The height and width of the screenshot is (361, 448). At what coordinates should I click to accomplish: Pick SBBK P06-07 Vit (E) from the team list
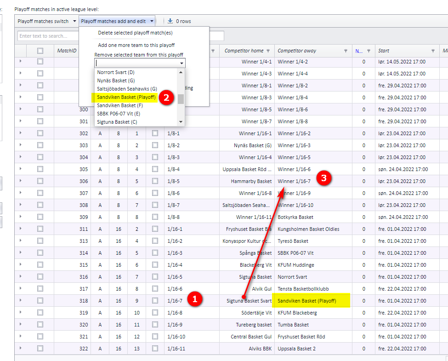click(119, 114)
